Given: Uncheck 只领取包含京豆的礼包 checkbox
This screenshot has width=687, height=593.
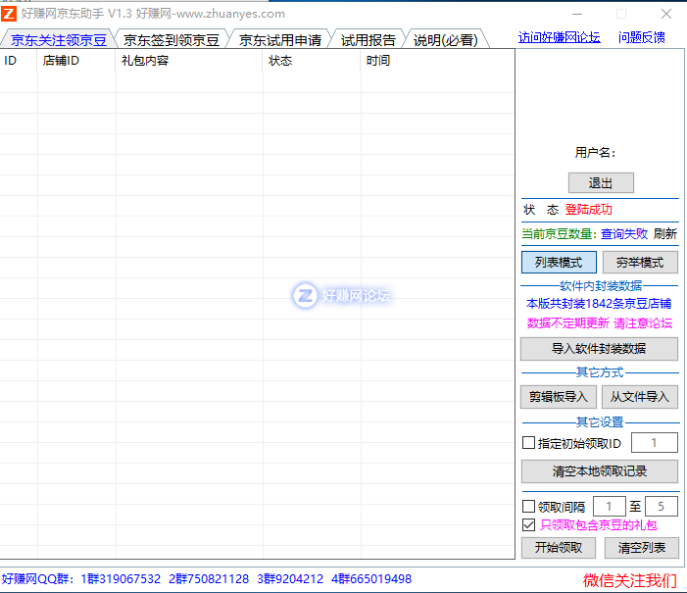Looking at the screenshot, I should tap(529, 525).
